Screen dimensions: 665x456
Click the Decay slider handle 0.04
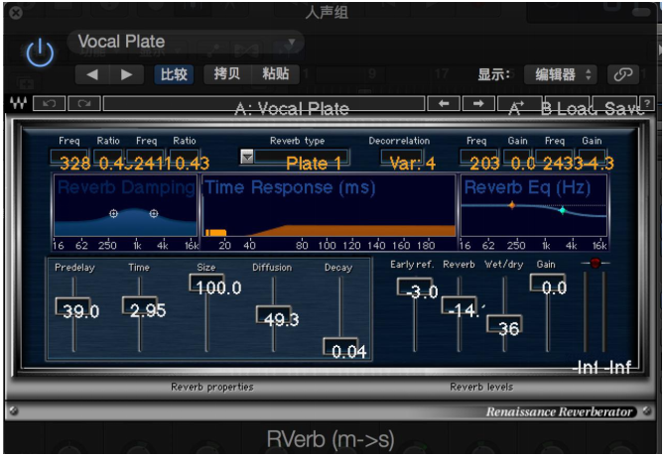tap(341, 348)
